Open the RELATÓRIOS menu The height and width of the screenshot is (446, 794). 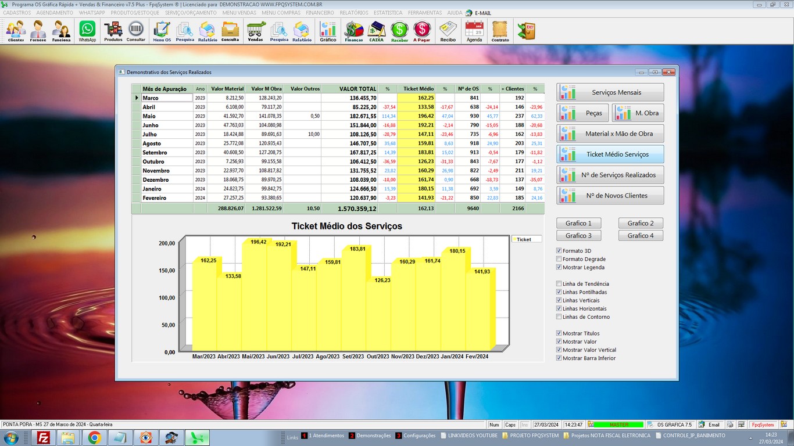(353, 12)
